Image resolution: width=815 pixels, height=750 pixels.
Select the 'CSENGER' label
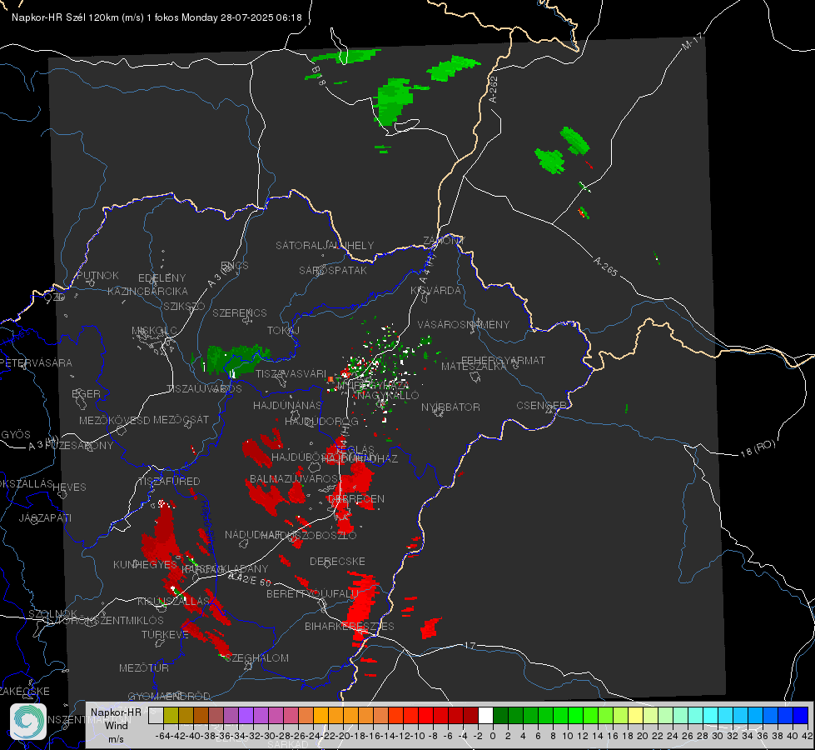(541, 406)
